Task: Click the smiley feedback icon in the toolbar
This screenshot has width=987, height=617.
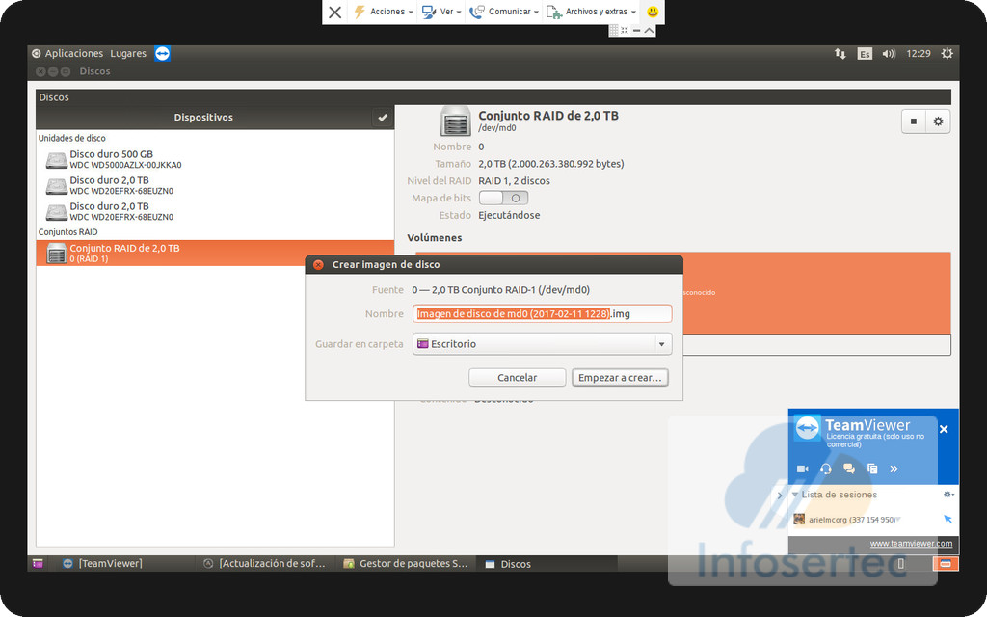Action: click(653, 12)
